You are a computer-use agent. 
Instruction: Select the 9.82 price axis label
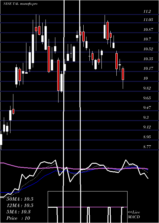point(147,88)
